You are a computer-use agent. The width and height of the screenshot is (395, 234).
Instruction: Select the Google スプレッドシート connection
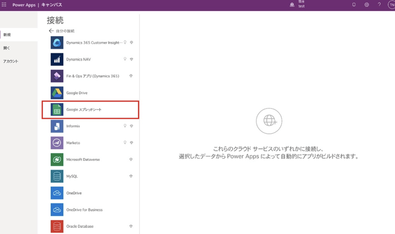[90, 109]
